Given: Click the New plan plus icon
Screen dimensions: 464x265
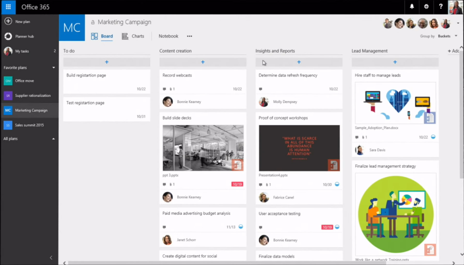Looking at the screenshot, I should click(8, 21).
